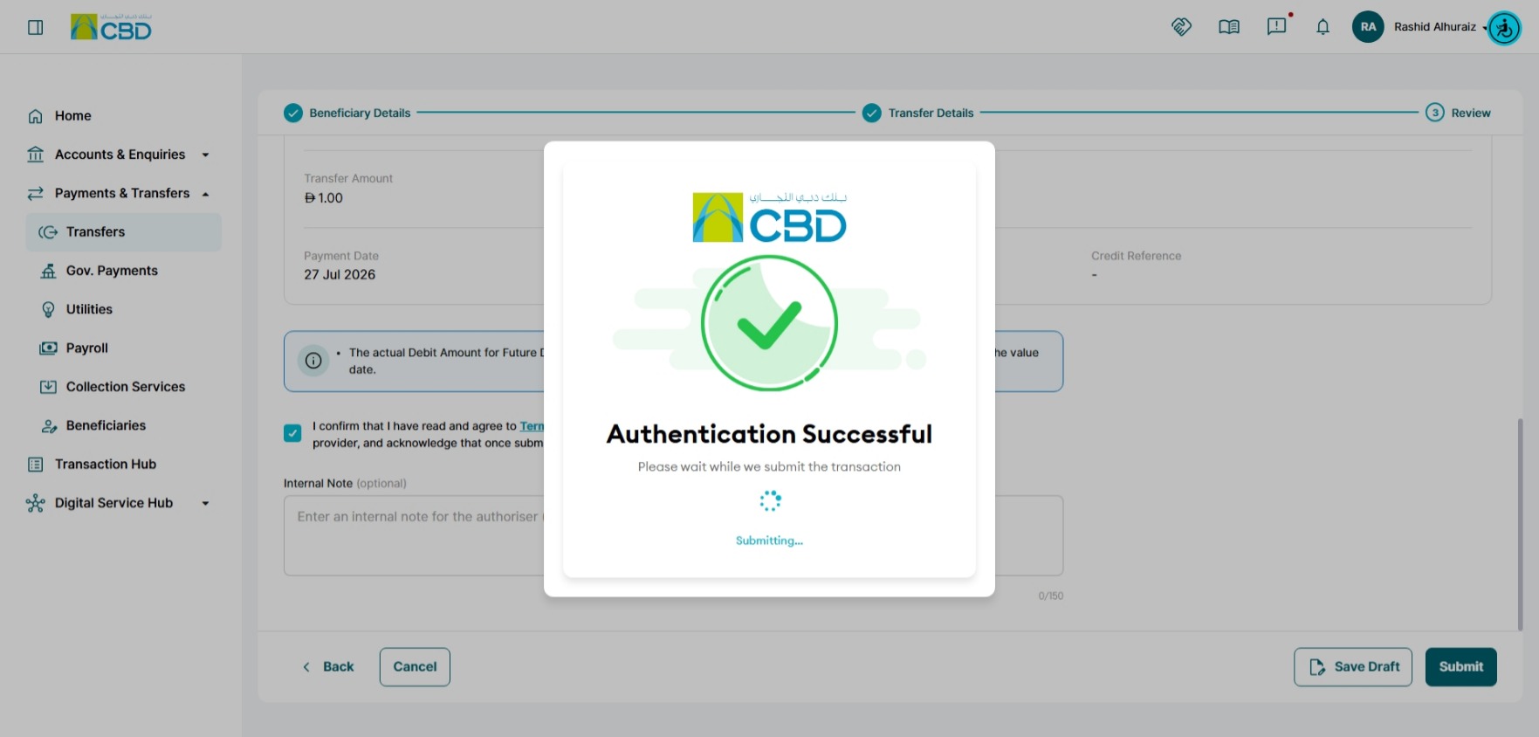Click the Beneficiaries person icon

pos(48,426)
